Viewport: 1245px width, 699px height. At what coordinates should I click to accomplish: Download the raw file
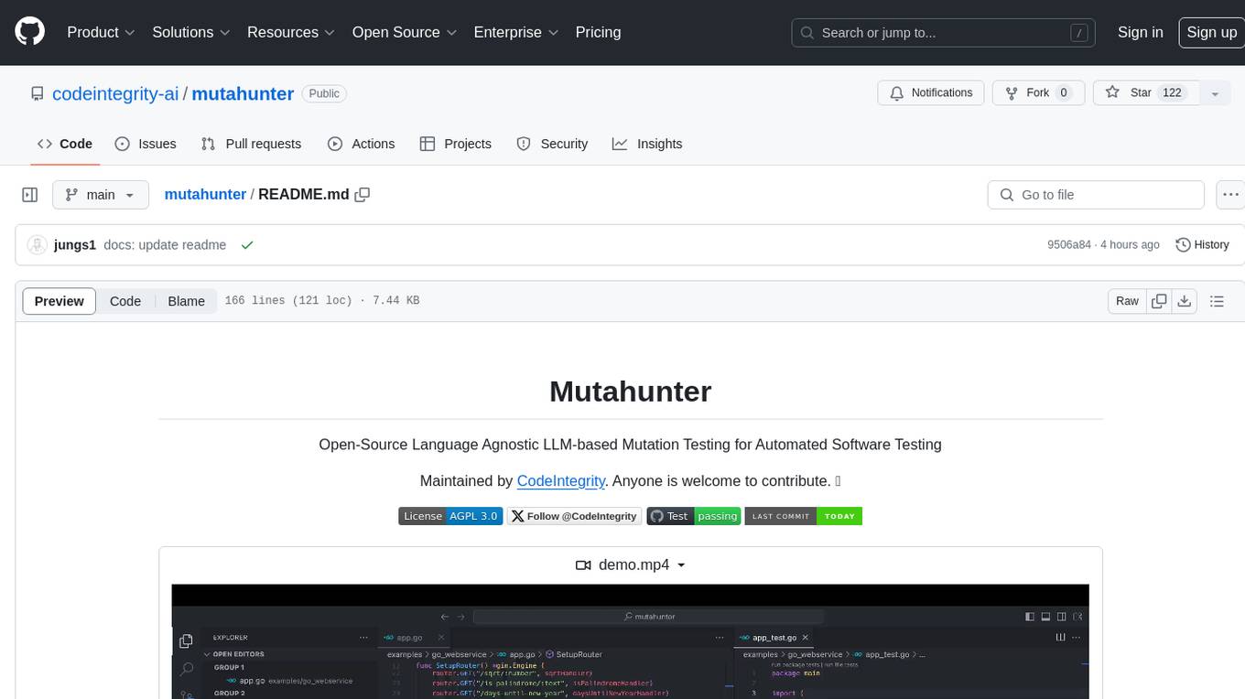(x=1185, y=301)
